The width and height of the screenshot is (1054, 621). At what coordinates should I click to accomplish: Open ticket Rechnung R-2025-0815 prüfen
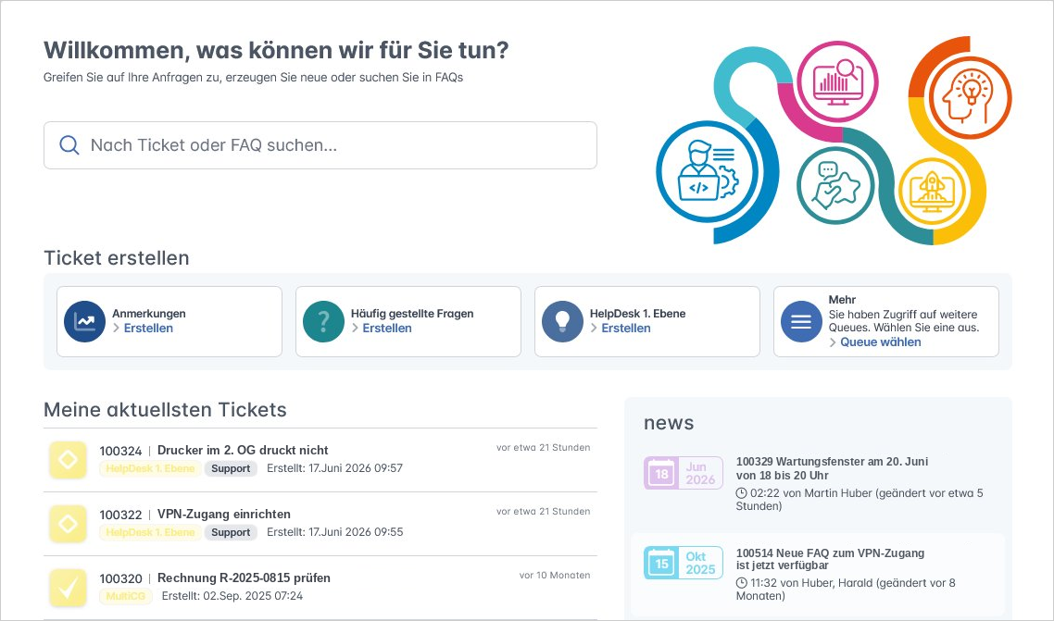244,578
